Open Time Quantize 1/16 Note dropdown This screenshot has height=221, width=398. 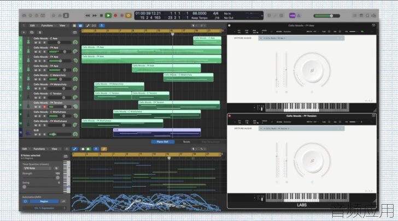pyautogui.click(x=37, y=168)
